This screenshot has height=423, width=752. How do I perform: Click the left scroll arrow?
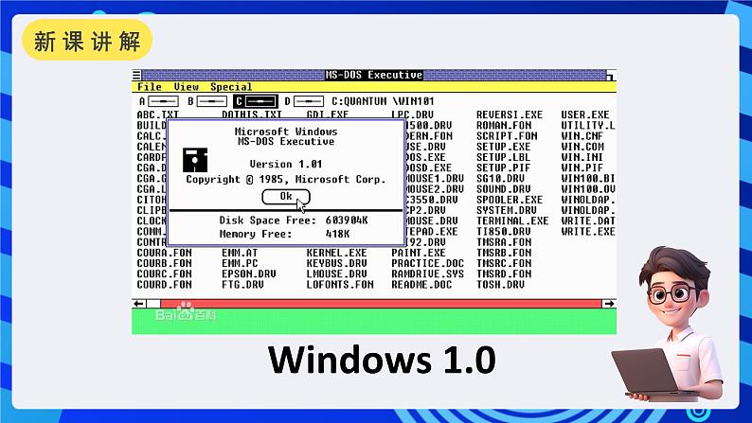click(139, 304)
